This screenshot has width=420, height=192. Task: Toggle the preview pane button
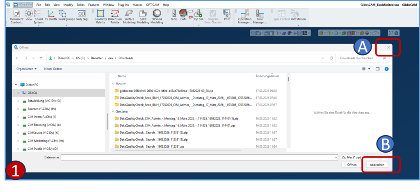point(377,69)
